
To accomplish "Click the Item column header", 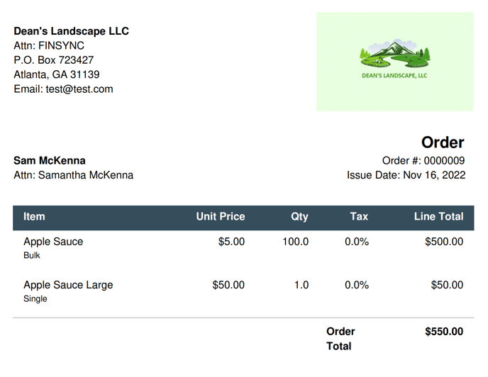I will coord(34,217).
